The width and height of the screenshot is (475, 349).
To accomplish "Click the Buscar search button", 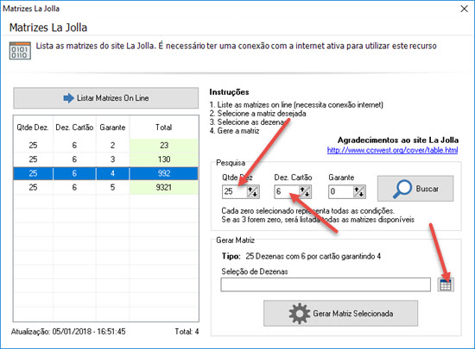I will pos(415,189).
